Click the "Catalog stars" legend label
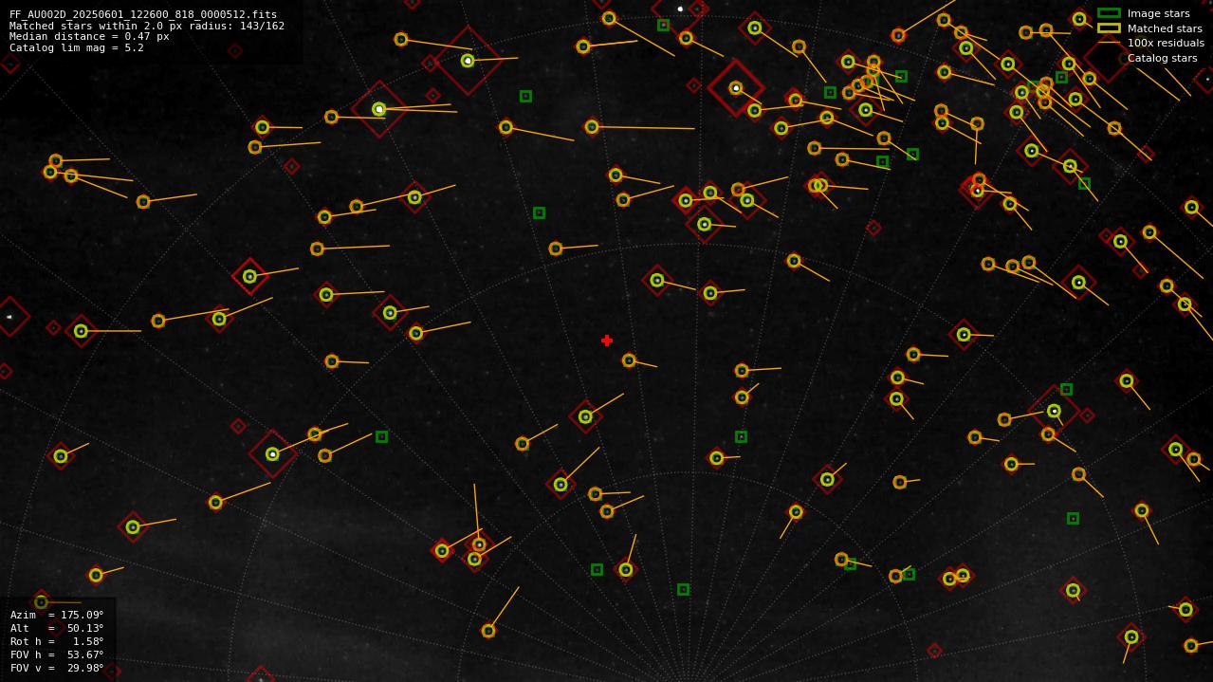The image size is (1213, 682). [x=1162, y=58]
